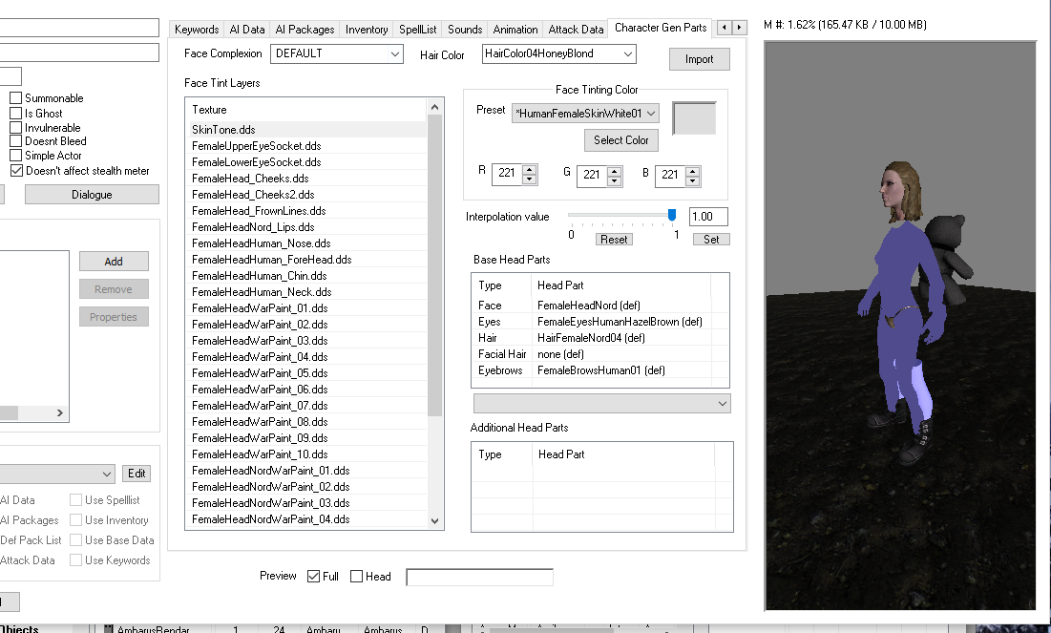Open the dropdown left of Edit button
The height and width of the screenshot is (633, 1051).
57,475
